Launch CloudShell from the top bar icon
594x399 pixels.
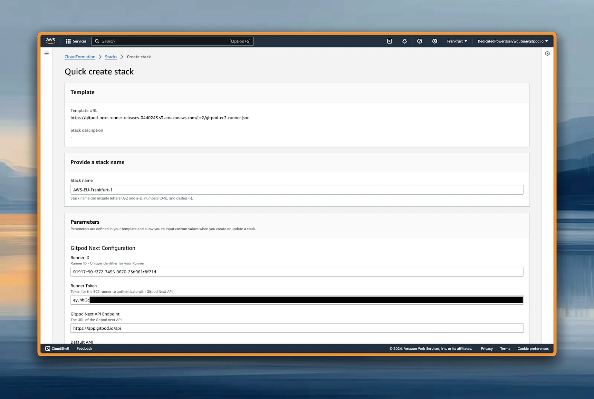390,41
